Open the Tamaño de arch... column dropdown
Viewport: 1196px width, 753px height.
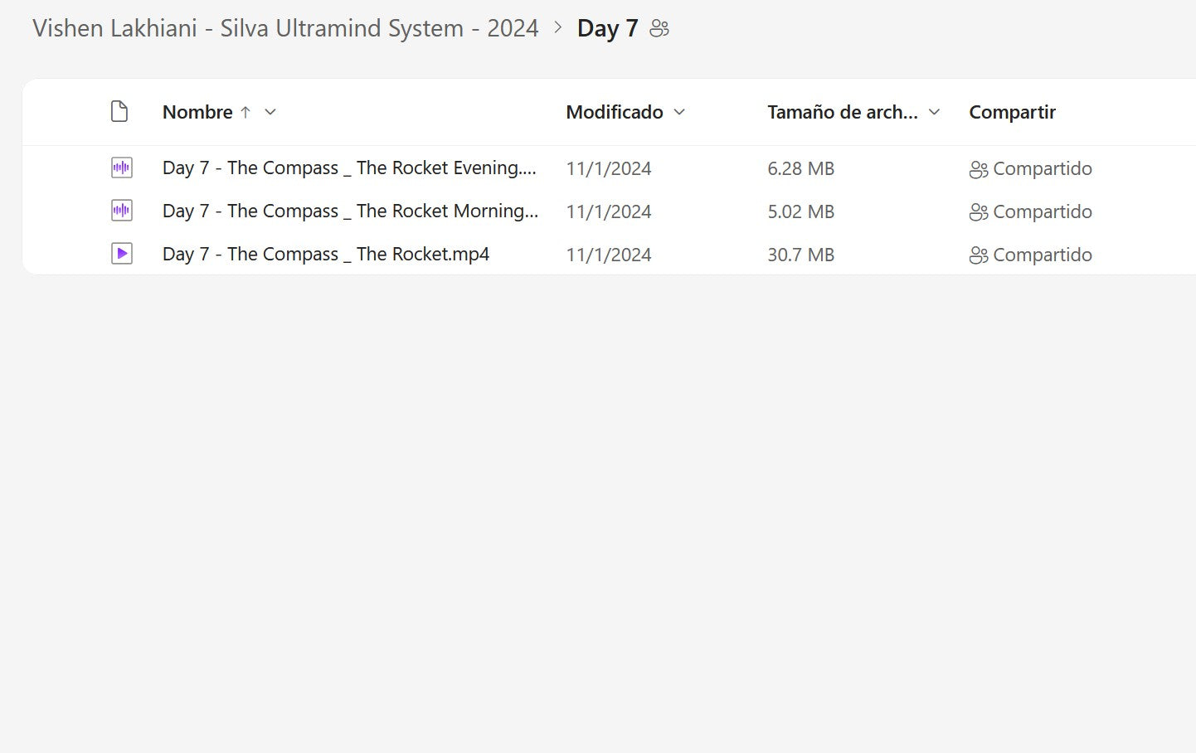click(934, 112)
